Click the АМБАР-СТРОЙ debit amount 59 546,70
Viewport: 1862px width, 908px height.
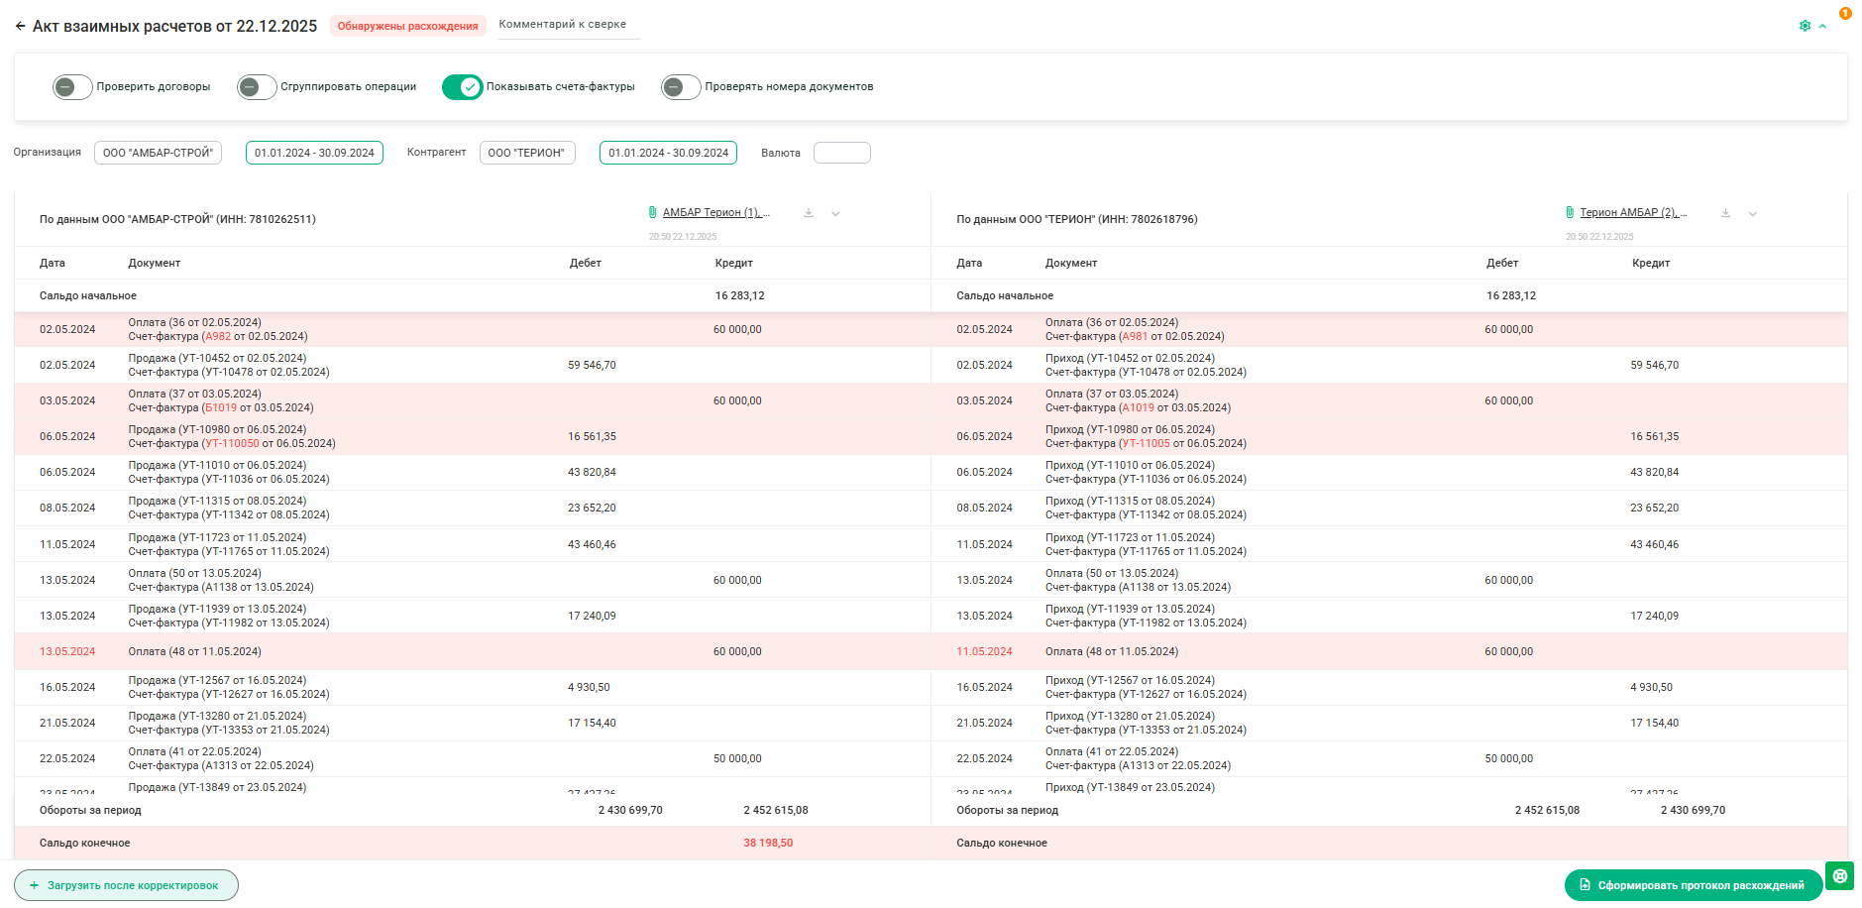tap(592, 366)
